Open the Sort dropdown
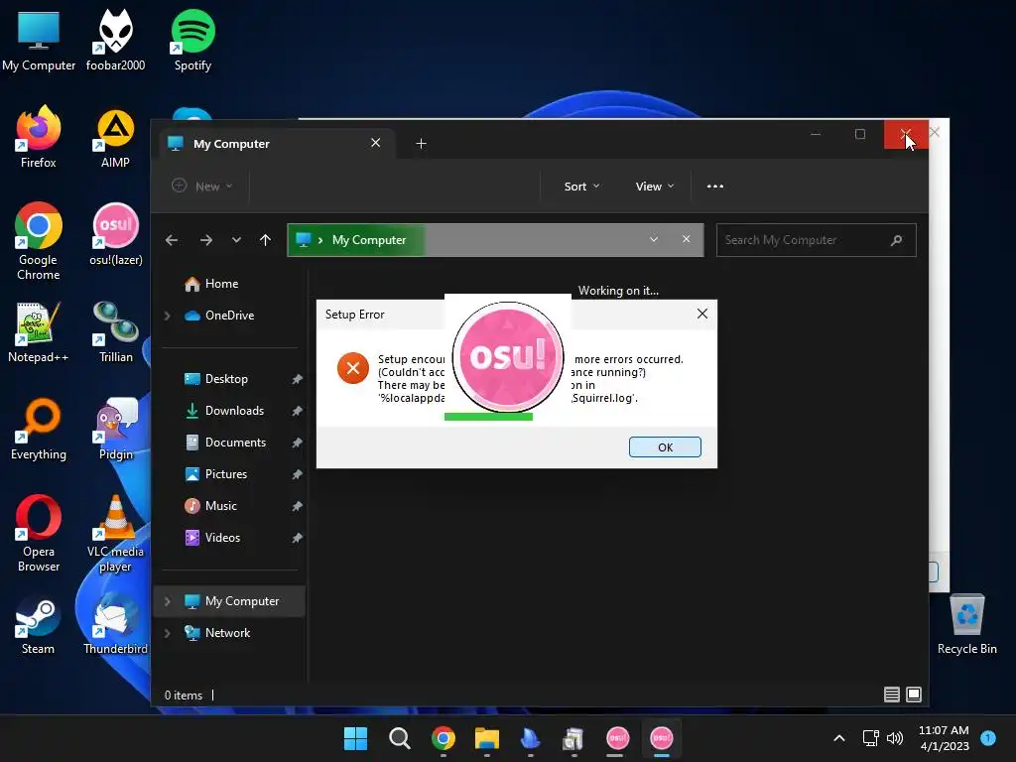 click(x=581, y=187)
